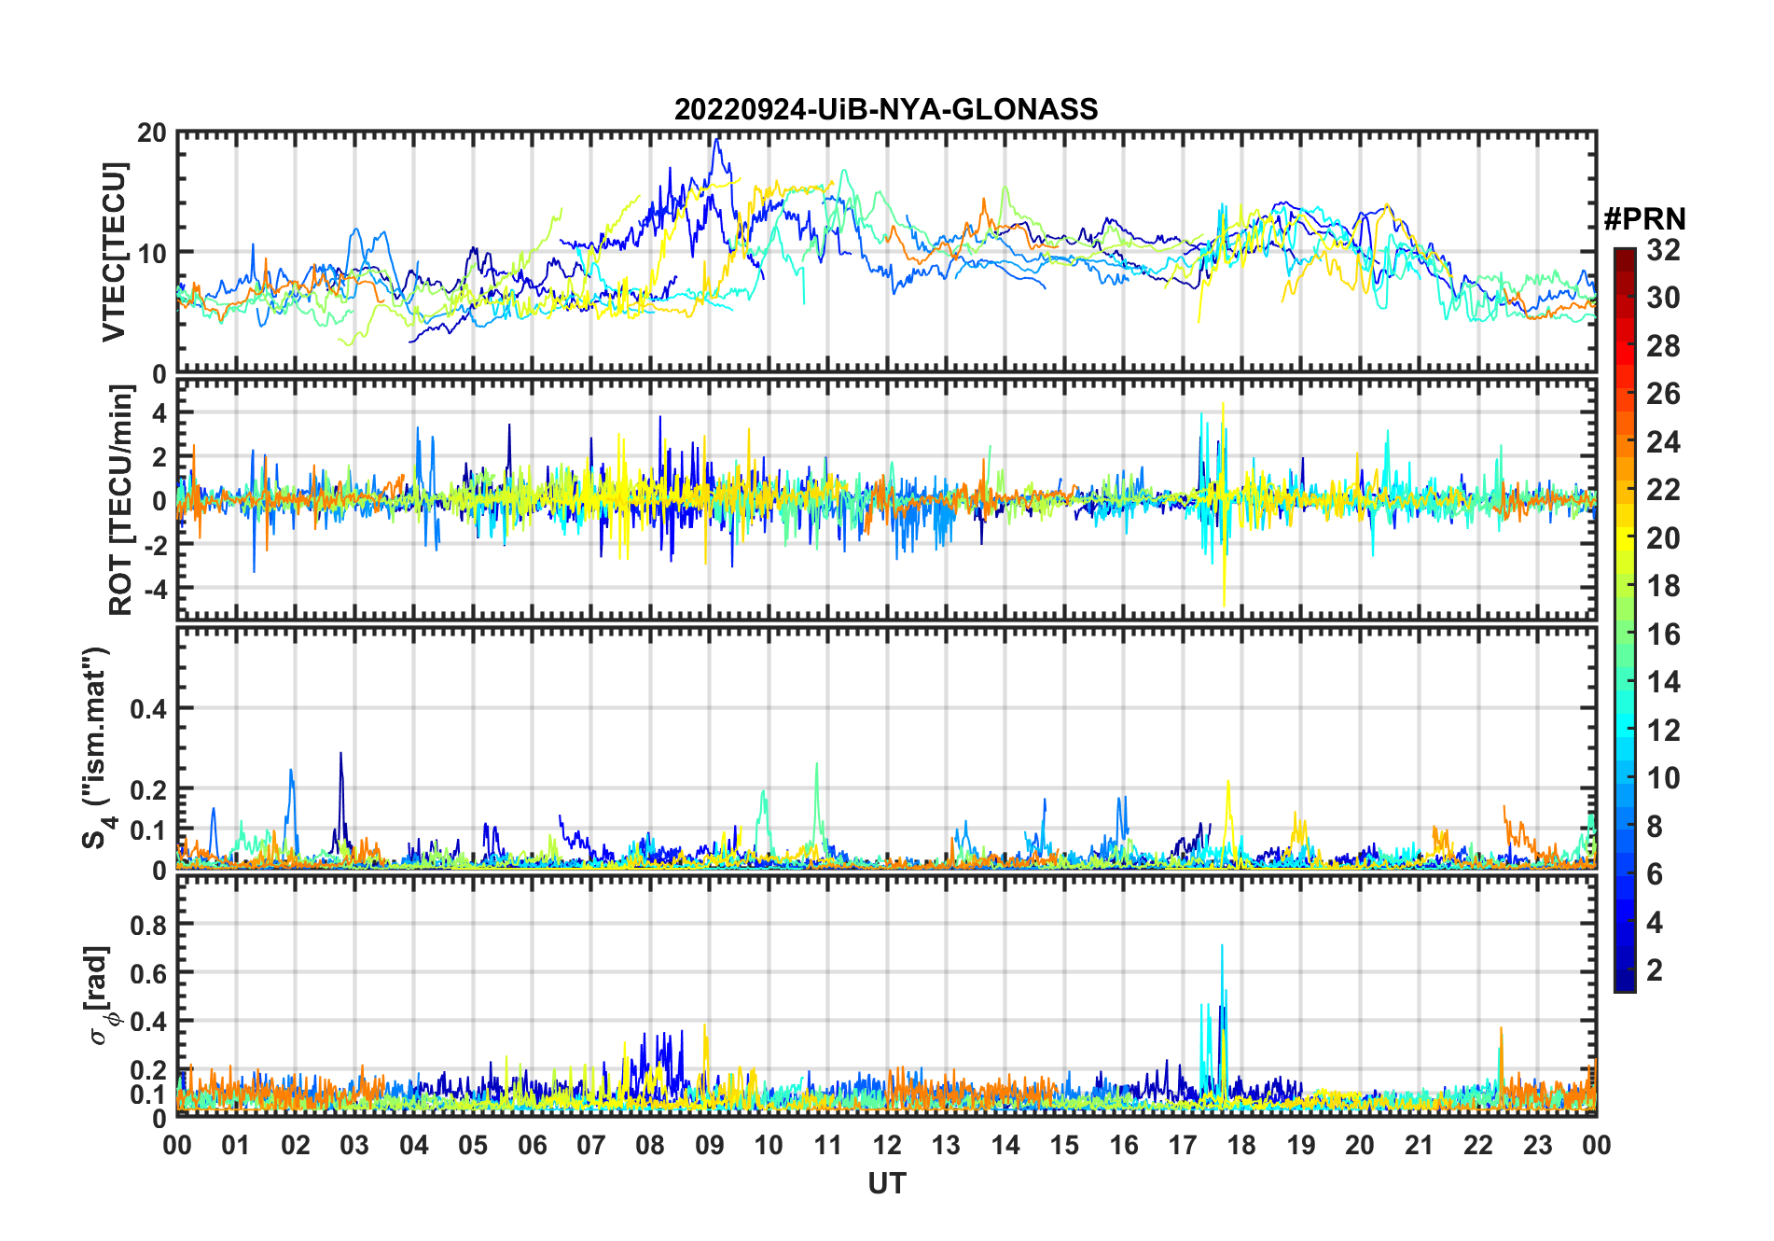Click the dark red top of the PRN colorbar
Viewport: 1774px width, 1241px height.
[x=1625, y=258]
